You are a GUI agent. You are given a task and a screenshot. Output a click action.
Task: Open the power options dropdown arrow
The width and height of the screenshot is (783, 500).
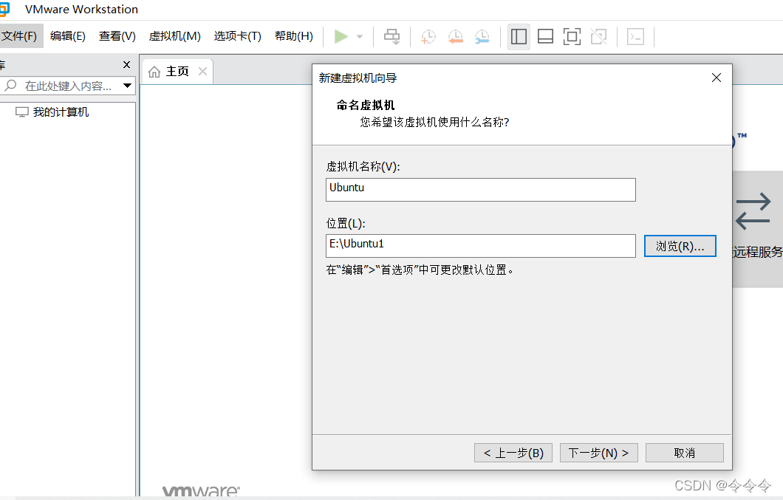click(359, 36)
